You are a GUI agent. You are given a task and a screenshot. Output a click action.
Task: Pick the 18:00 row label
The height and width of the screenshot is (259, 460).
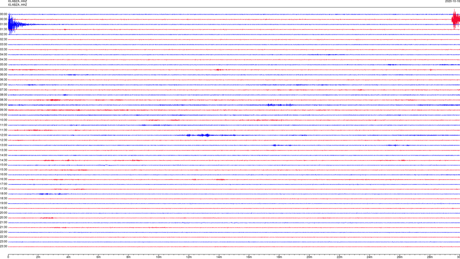pos(3,194)
